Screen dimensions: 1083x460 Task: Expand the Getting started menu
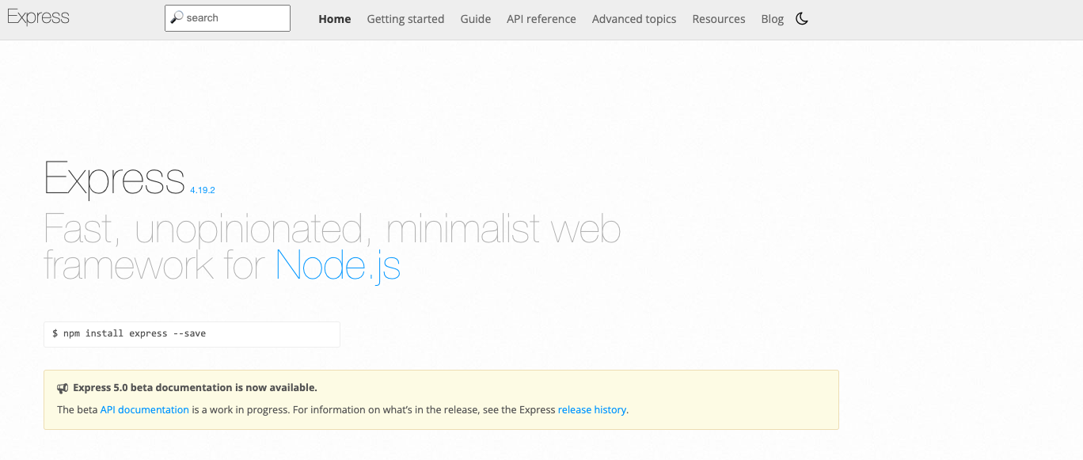pos(405,19)
